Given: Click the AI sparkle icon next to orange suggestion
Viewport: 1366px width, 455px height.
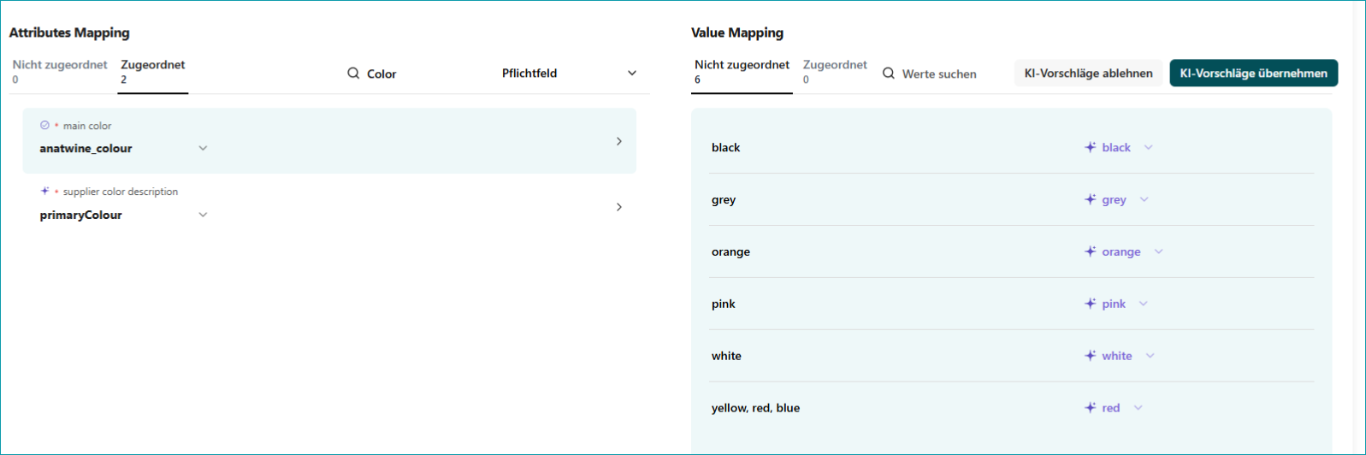Looking at the screenshot, I should 1090,251.
